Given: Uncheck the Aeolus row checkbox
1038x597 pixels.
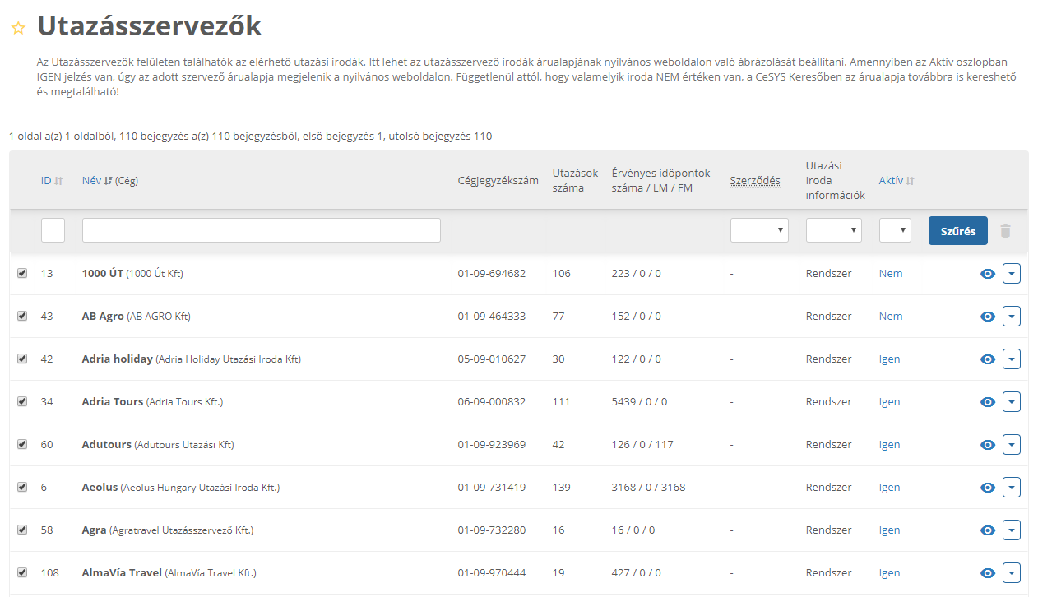Looking at the screenshot, I should coord(22,487).
